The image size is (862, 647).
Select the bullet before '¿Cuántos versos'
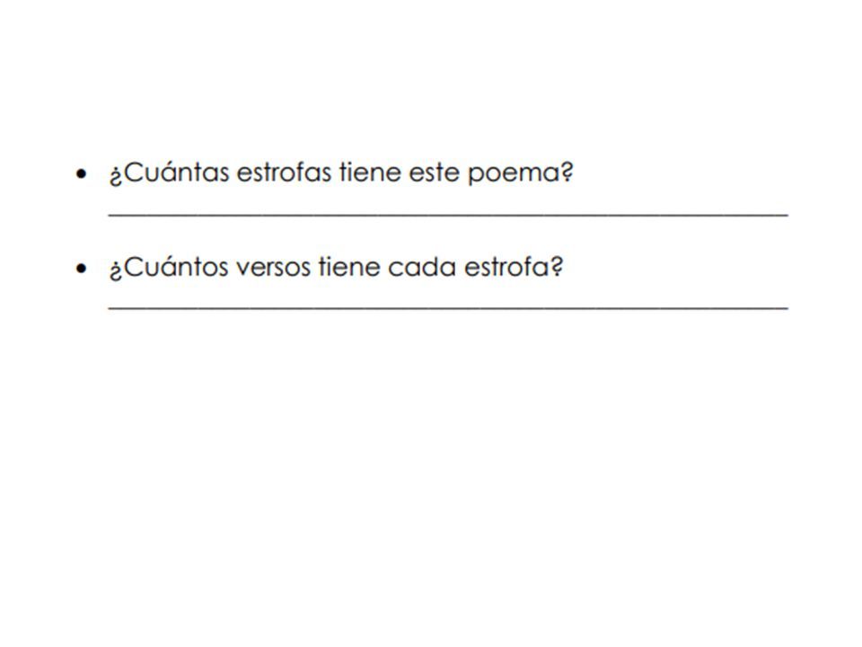[x=82, y=269]
